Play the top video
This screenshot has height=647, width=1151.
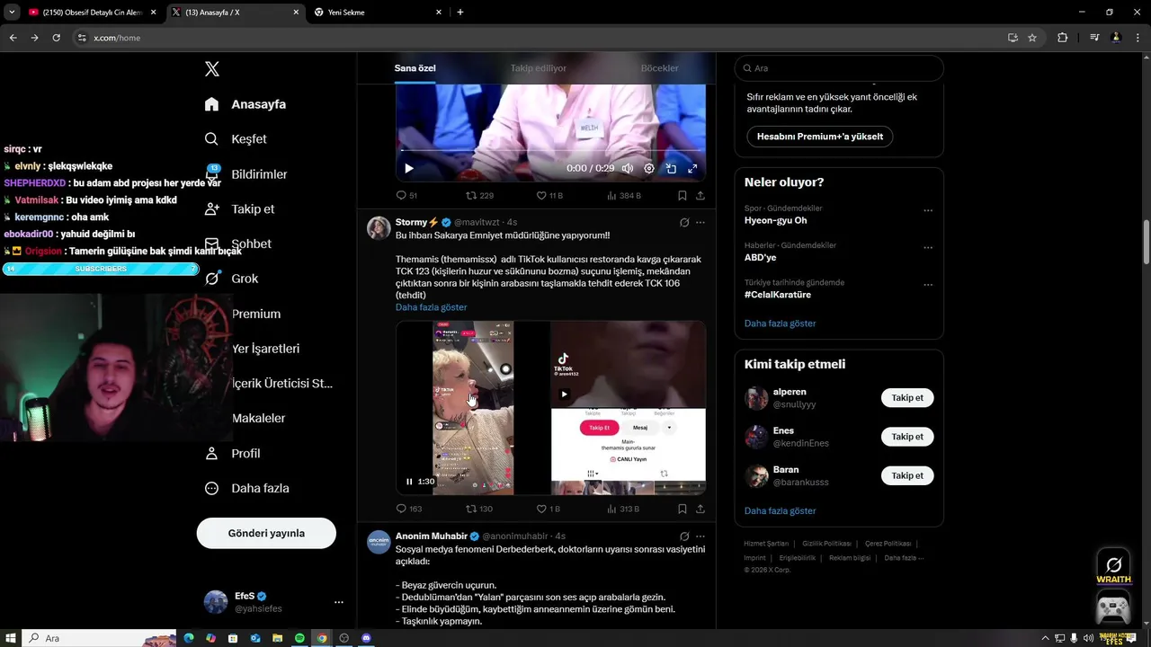409,168
